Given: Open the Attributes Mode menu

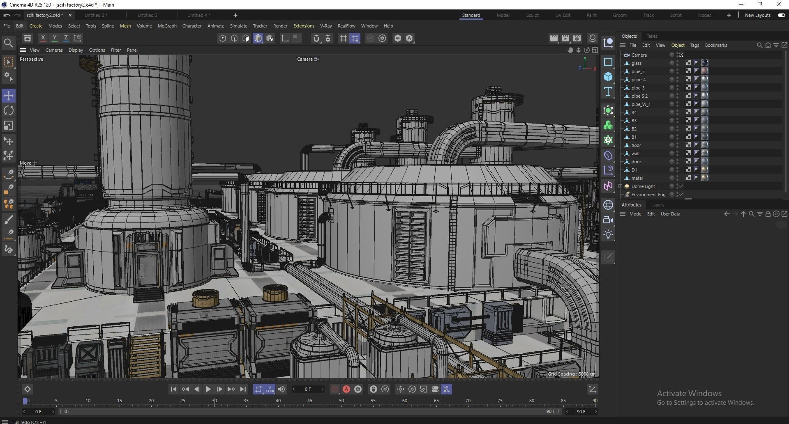Looking at the screenshot, I should pyautogui.click(x=635, y=214).
